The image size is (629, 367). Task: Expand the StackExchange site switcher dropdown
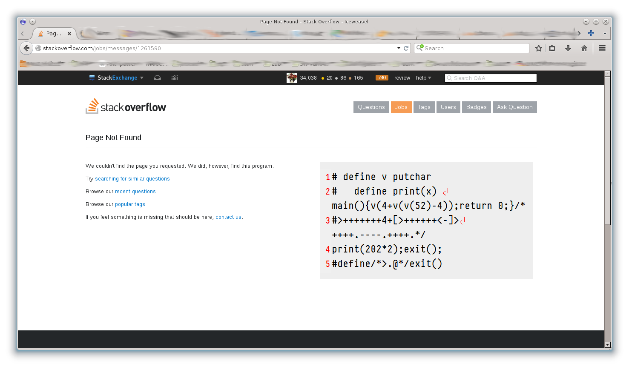[x=116, y=78]
